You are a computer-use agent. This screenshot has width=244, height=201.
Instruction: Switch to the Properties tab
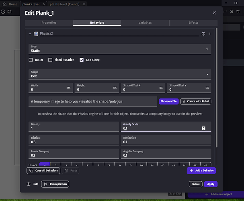pyautogui.click(x=49, y=23)
